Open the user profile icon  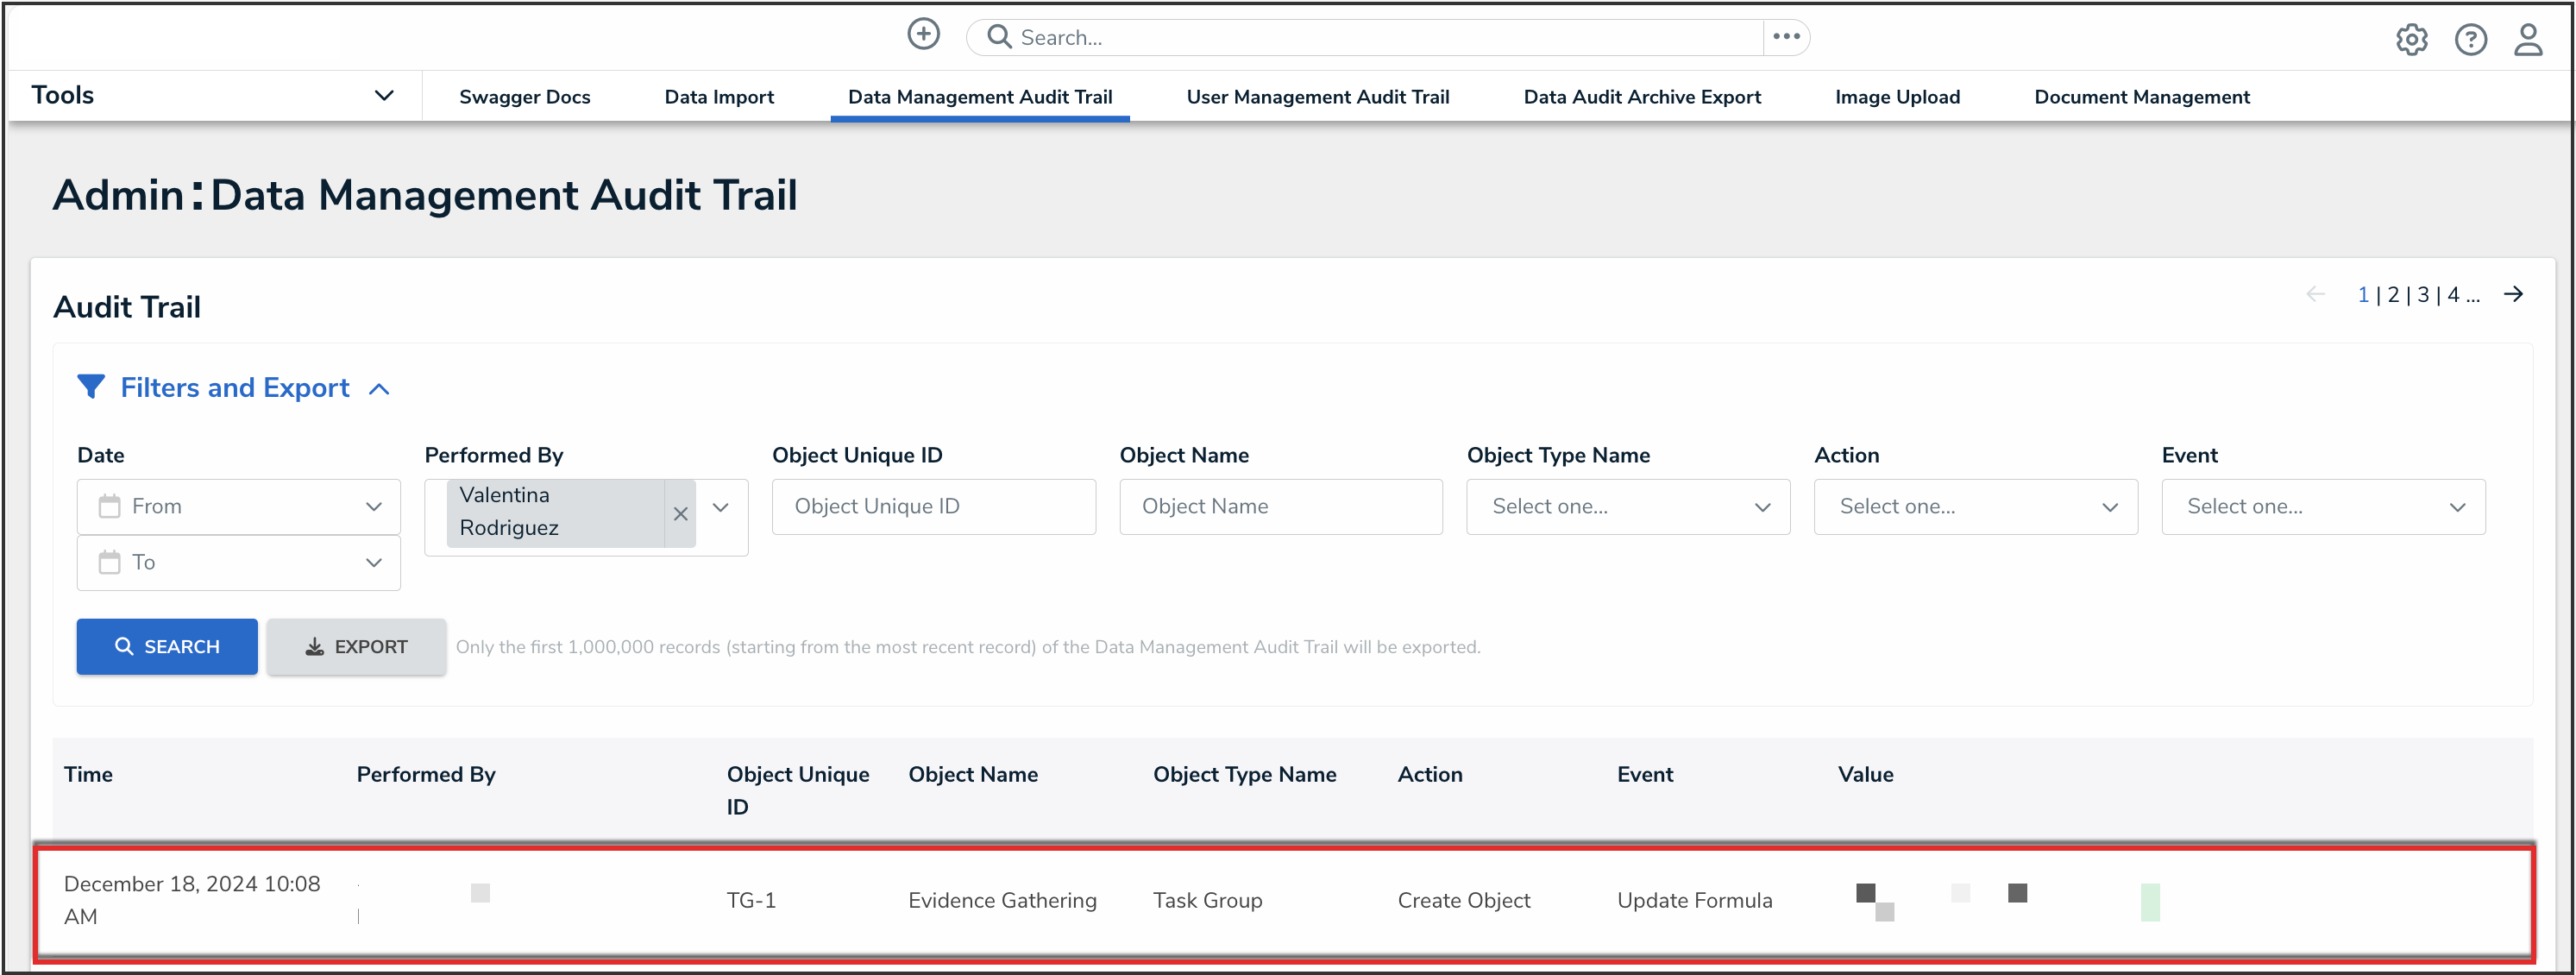2528,39
